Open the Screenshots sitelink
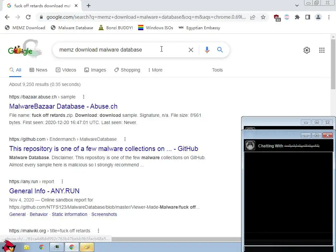Screen dimensions: 336x252 tap(104, 214)
